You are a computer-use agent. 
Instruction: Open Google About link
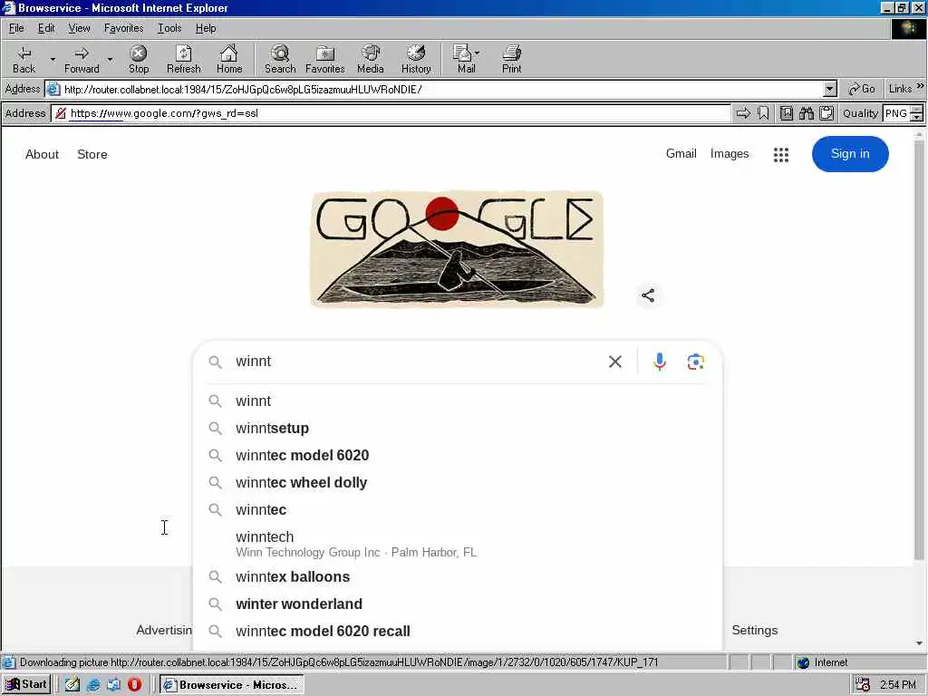42,154
